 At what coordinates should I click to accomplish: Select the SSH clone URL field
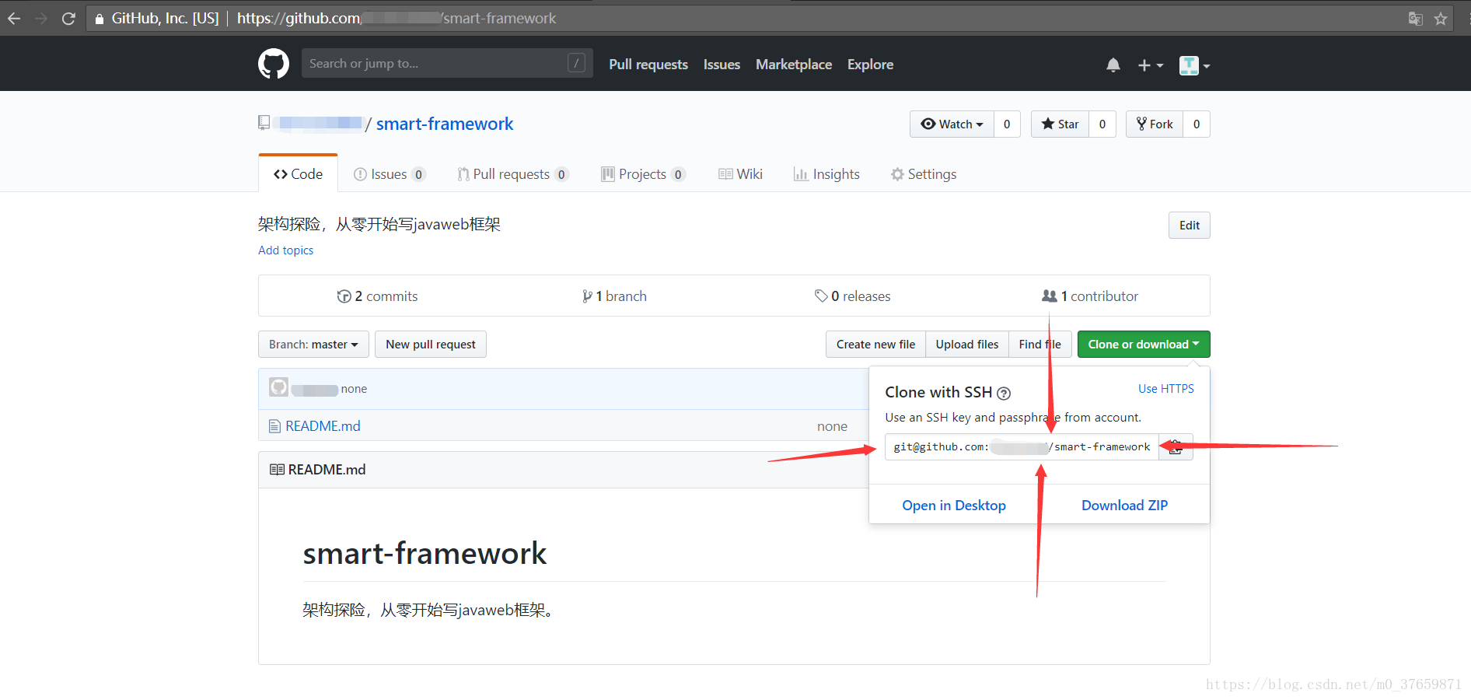point(1022,447)
